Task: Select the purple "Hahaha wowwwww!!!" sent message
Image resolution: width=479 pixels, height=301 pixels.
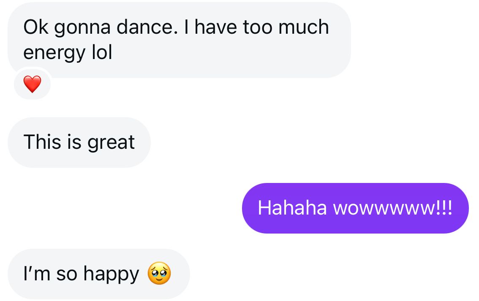Action: coord(355,208)
